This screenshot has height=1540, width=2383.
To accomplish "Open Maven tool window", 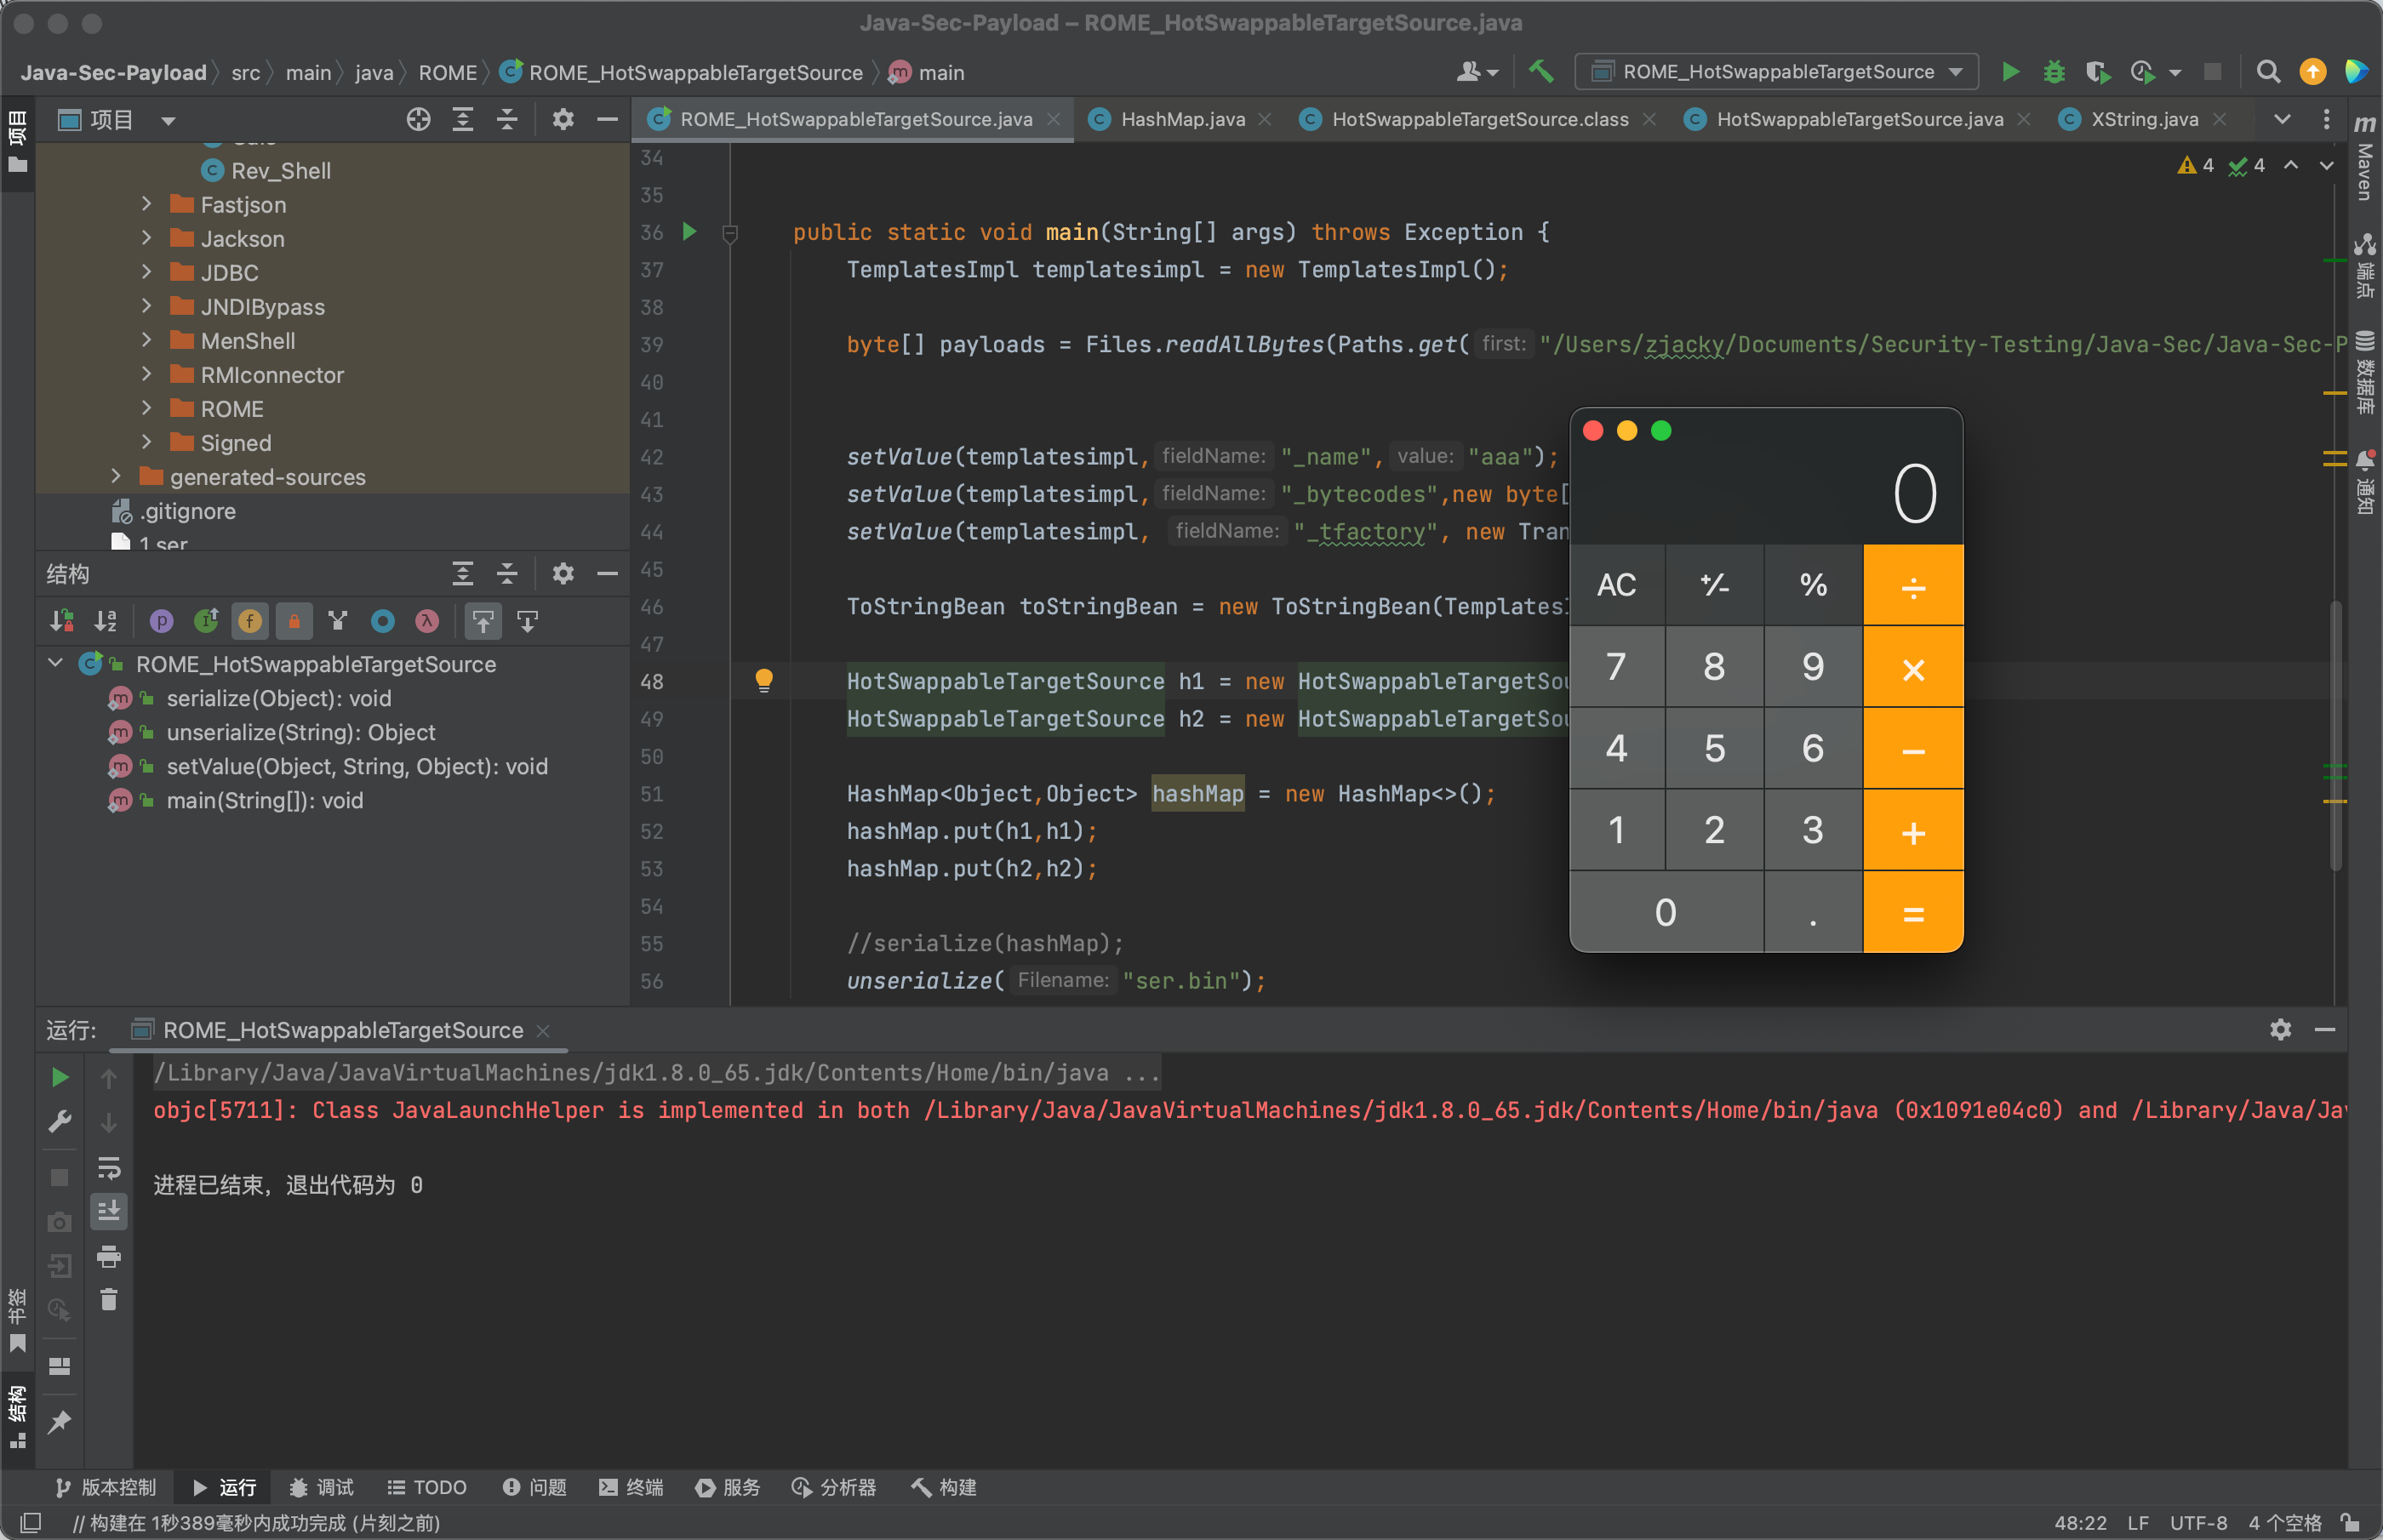I will 2364,158.
